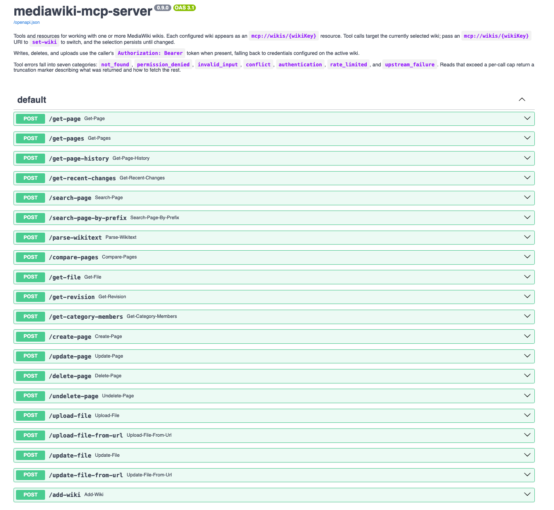Open the /update-file-from-url endpoint path
This screenshot has height=510, width=554.
[x=86, y=475]
